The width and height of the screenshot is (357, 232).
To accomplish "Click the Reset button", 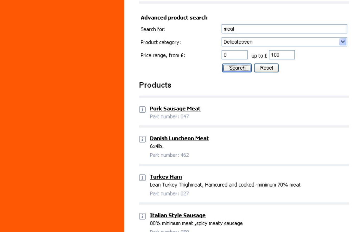I will (x=266, y=68).
